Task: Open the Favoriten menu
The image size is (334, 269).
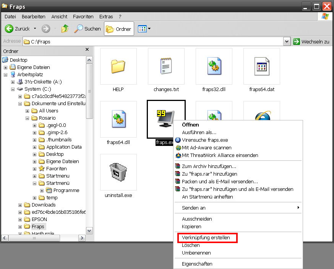Action: pos(83,16)
